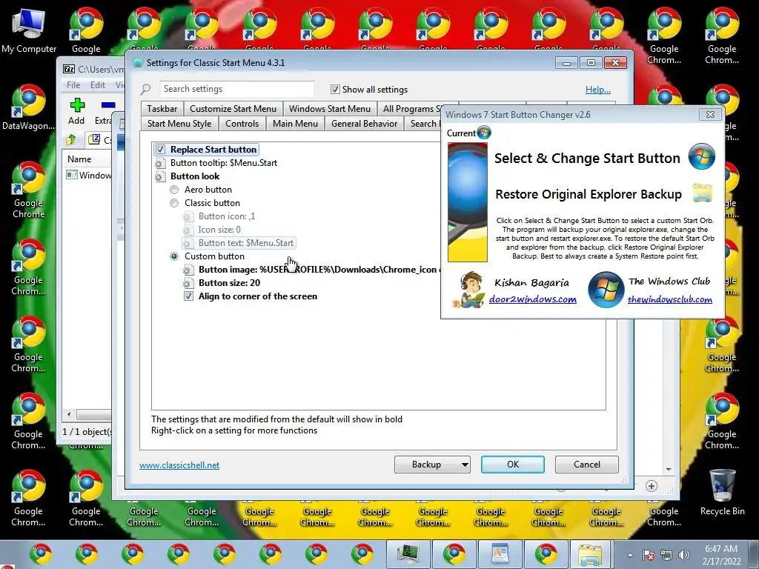The width and height of the screenshot is (759, 569).
Task: Click the OK button
Action: coord(513,465)
